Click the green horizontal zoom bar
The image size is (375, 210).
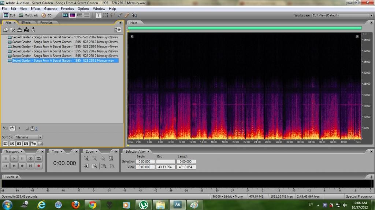[245, 28]
